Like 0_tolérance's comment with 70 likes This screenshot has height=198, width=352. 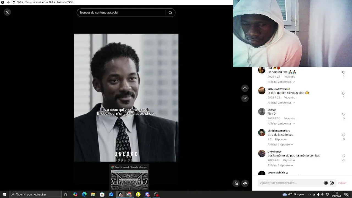343,156
